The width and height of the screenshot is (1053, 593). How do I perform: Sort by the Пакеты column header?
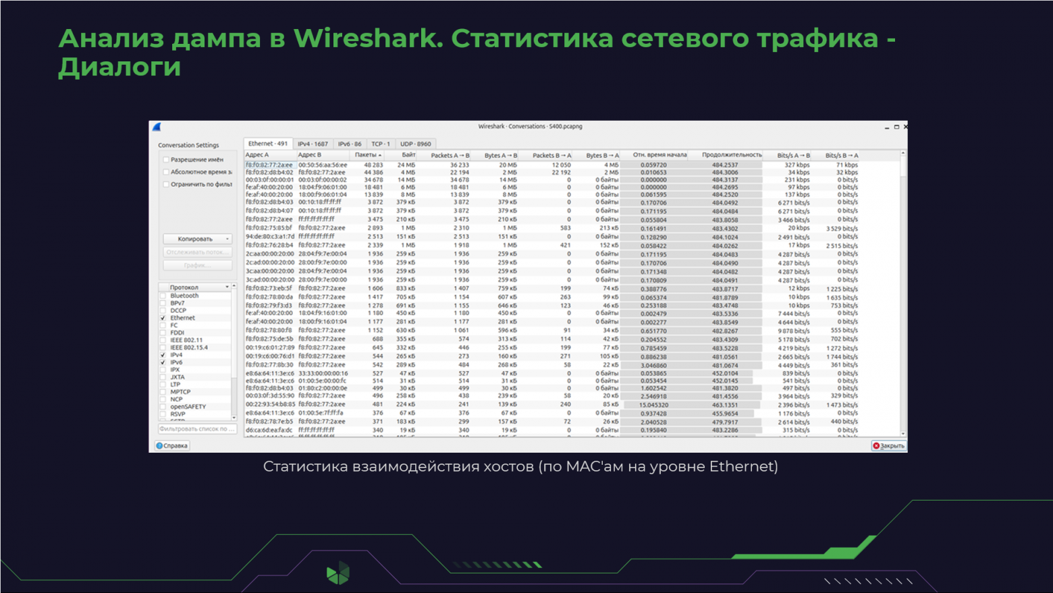[x=367, y=155]
